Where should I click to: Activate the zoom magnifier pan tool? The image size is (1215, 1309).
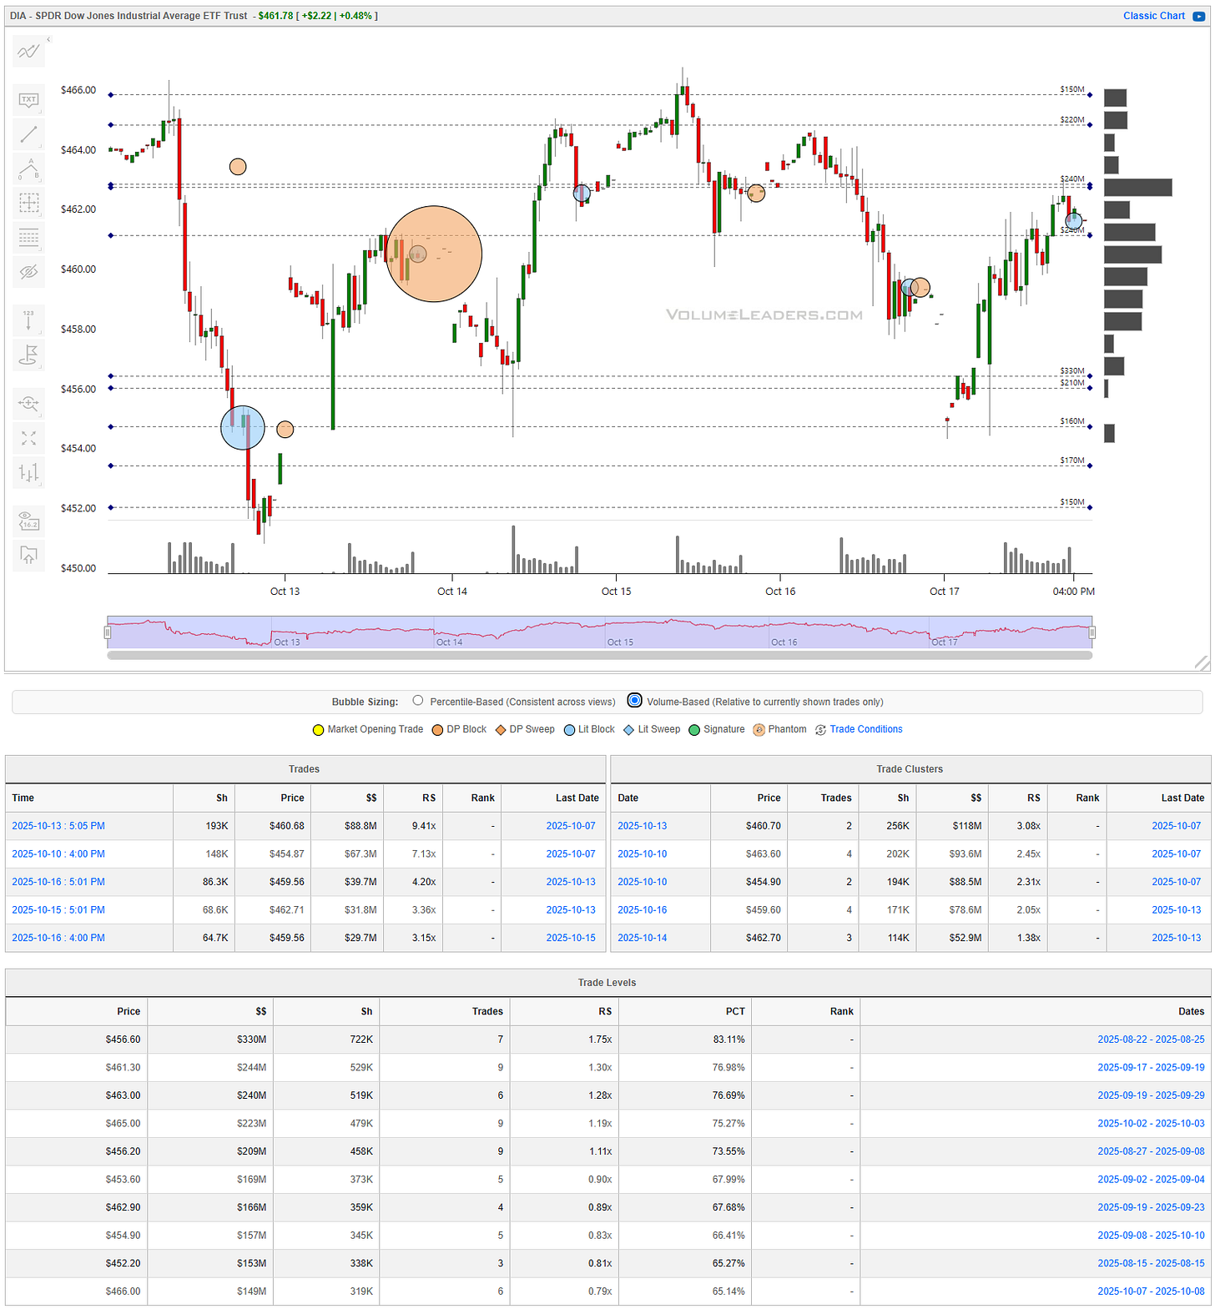point(28,404)
